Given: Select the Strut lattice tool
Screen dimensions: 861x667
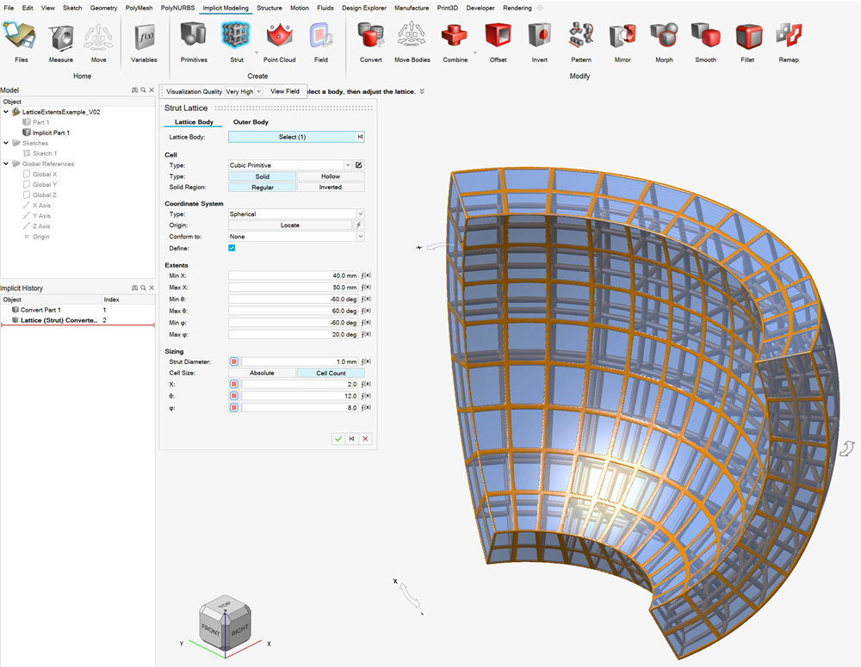Looking at the screenshot, I should pyautogui.click(x=235, y=36).
